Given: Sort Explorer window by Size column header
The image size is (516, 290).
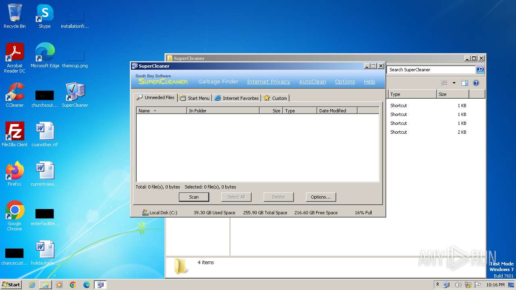Looking at the screenshot, I should (453, 94).
